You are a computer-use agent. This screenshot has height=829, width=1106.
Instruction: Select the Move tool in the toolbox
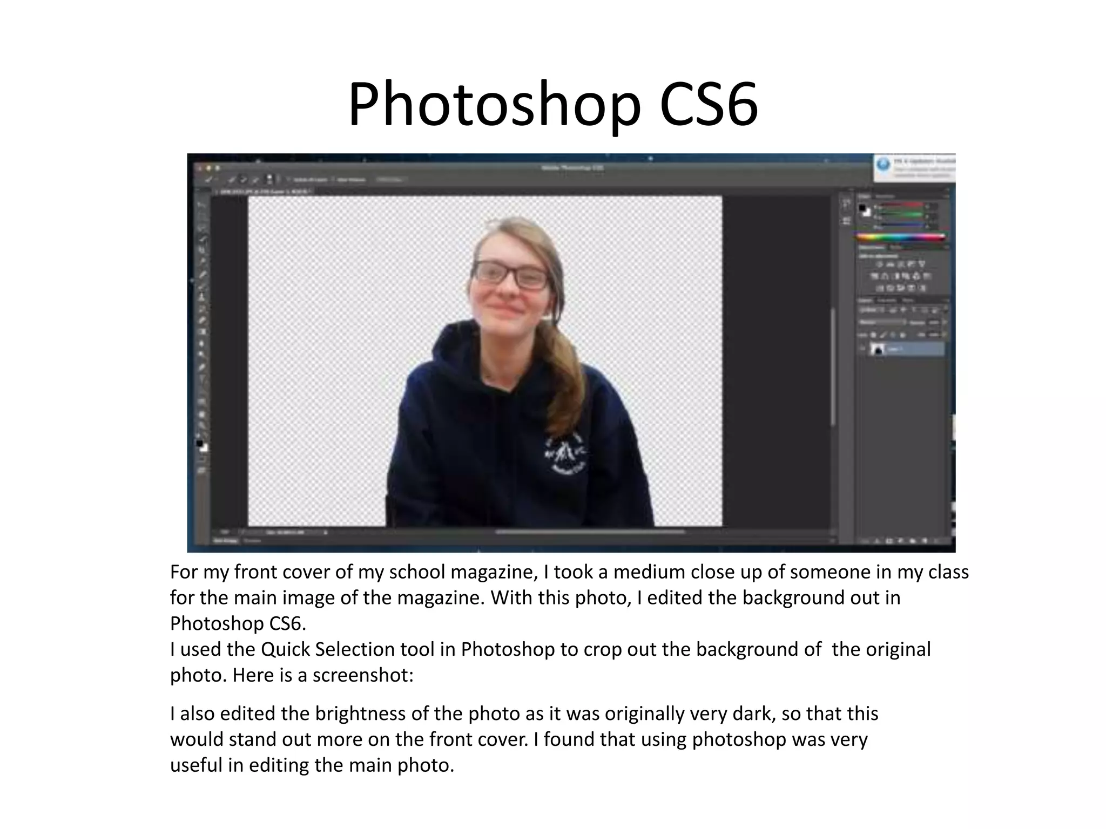201,205
